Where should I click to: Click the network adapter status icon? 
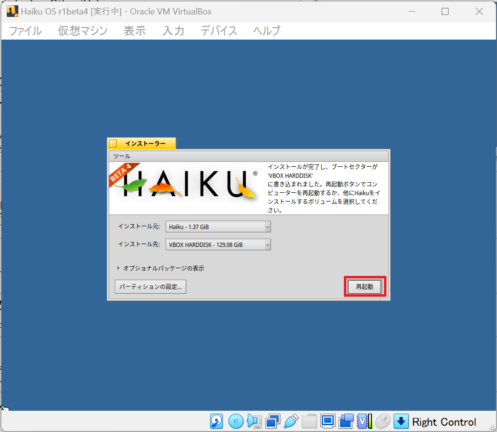272,421
